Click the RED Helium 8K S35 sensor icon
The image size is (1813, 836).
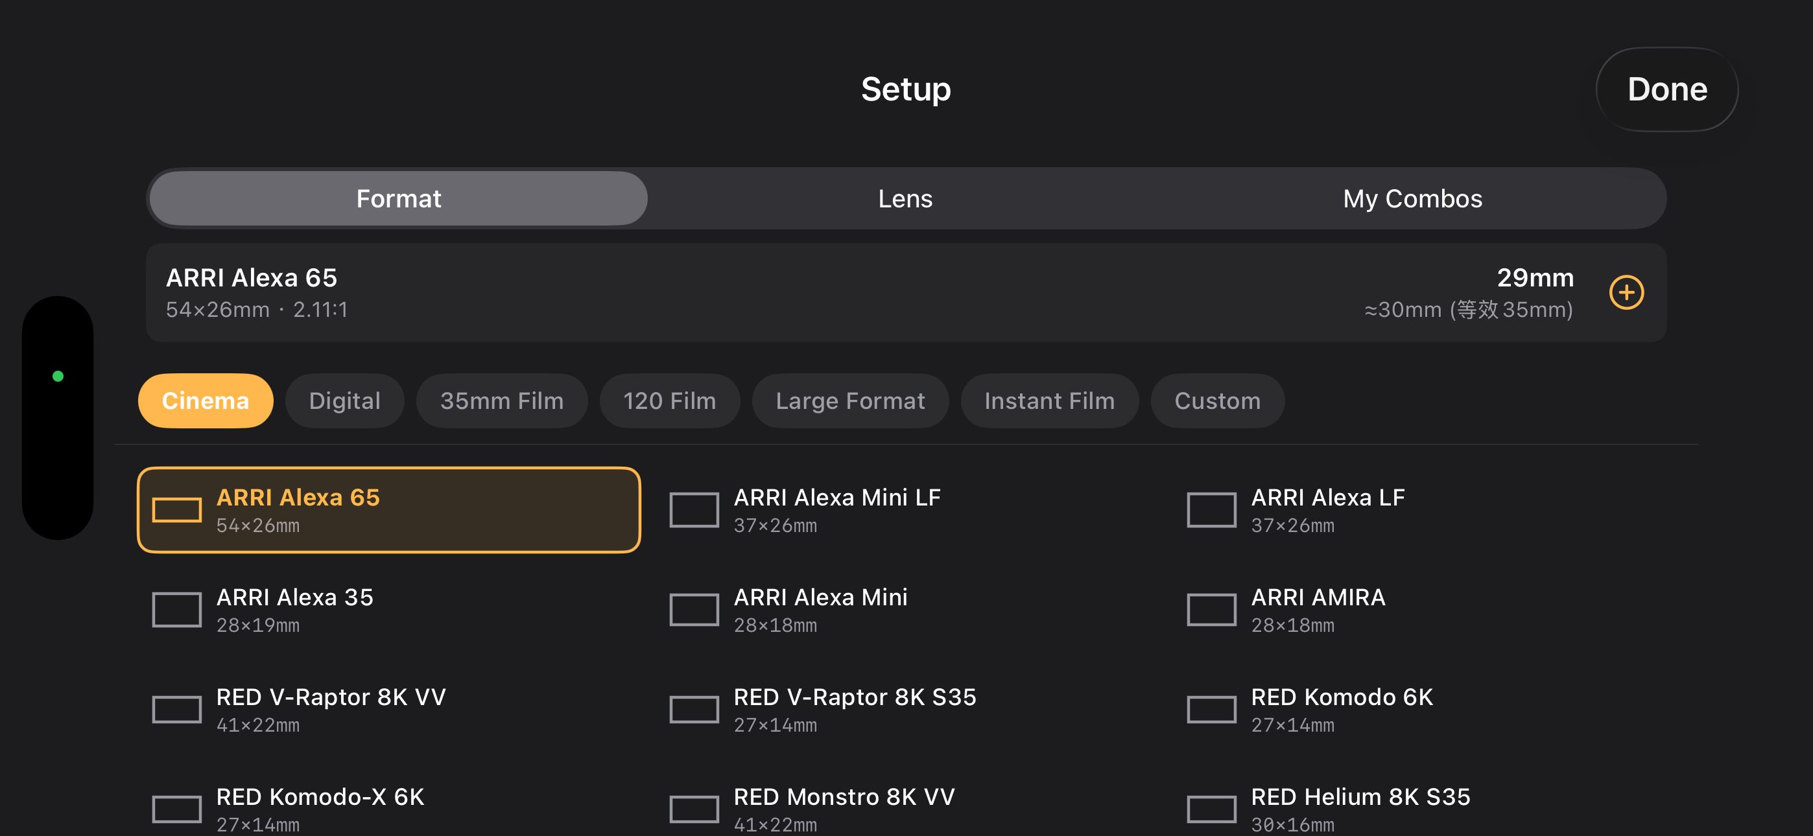(1211, 809)
